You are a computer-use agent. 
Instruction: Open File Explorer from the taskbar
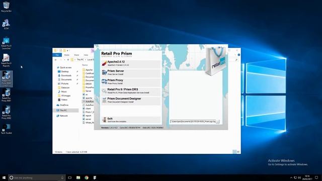coord(78,177)
